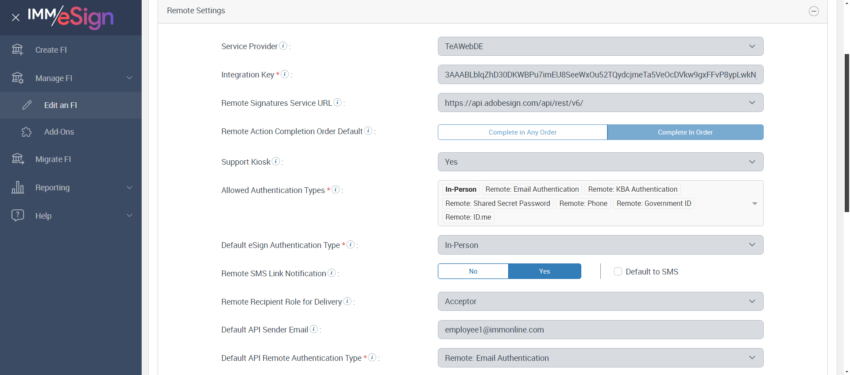
Task: Open the Service Provider dropdown
Action: tap(600, 46)
